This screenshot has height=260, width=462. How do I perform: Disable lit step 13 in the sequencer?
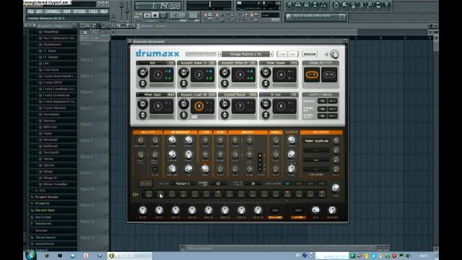point(287,194)
